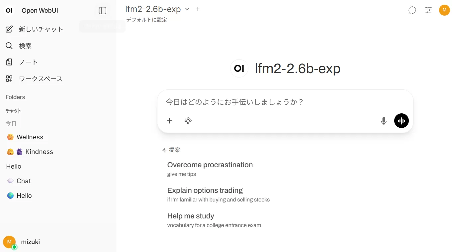
Task: Collapse the Folders section header
Action: [15, 97]
